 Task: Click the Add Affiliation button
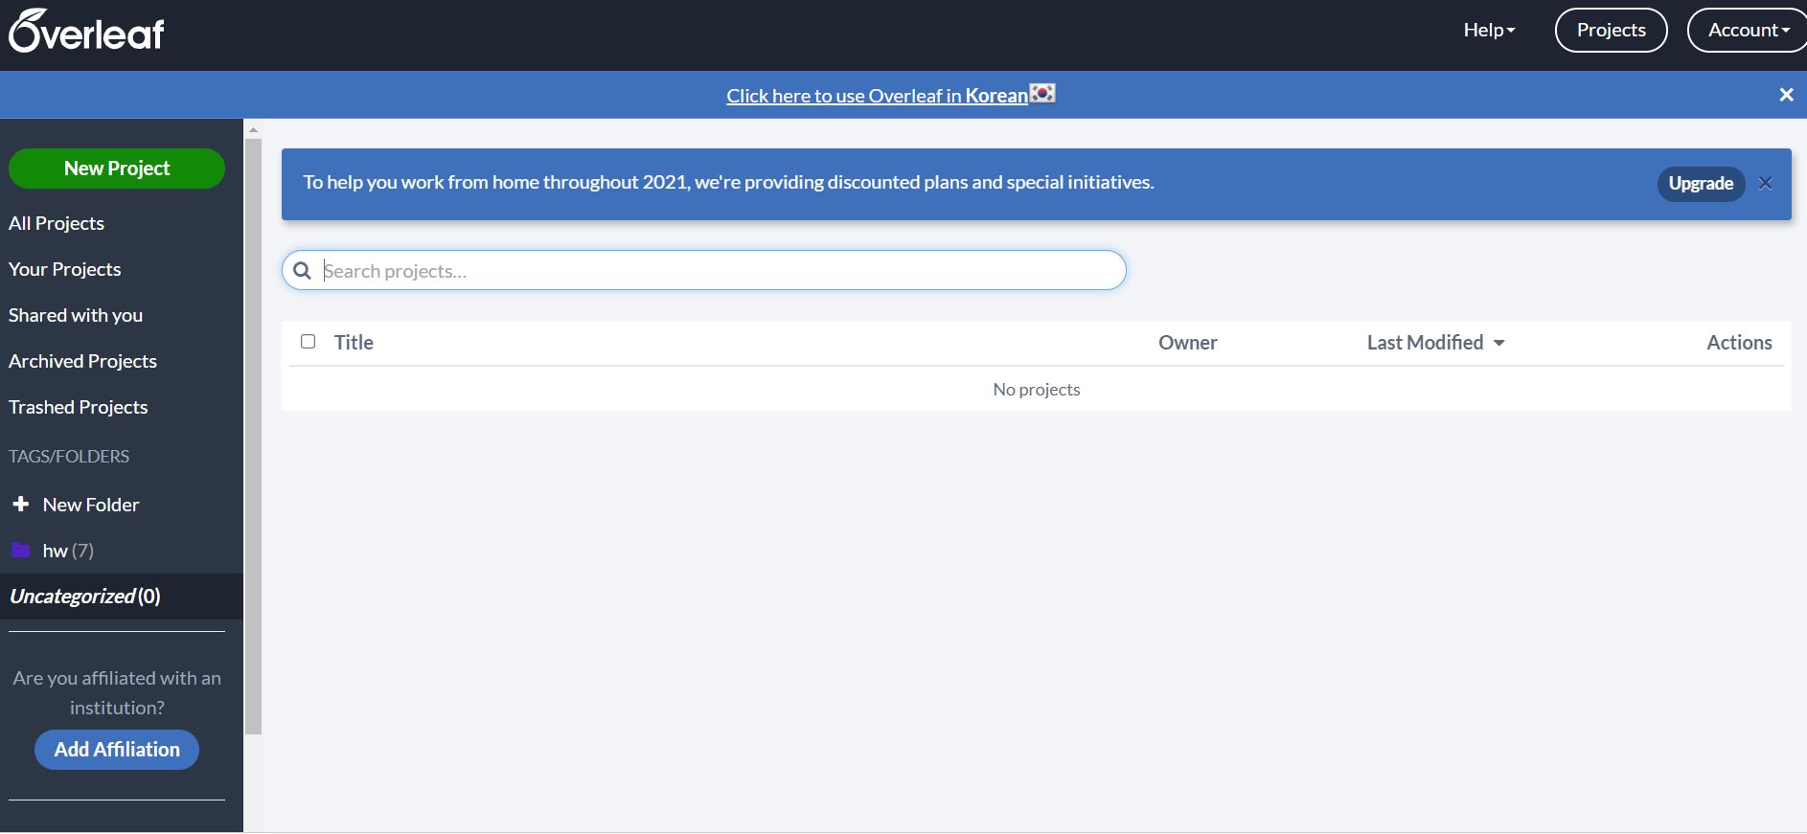[x=117, y=750]
